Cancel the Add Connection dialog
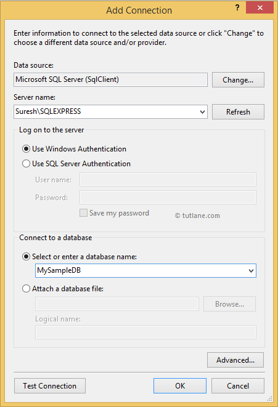Viewport: 278px width, 407px height. point(238,386)
